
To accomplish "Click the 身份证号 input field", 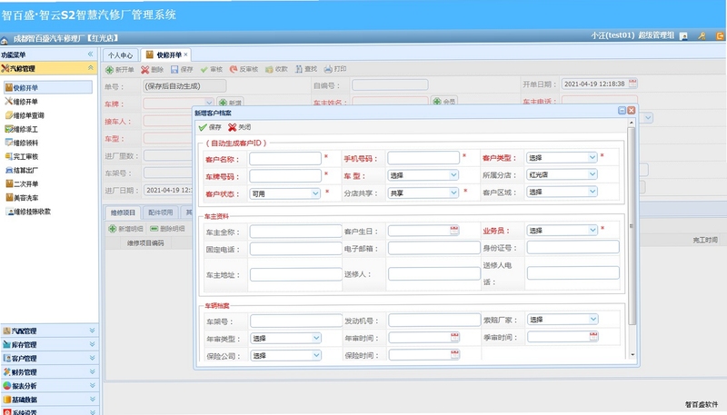I will 573,247.
